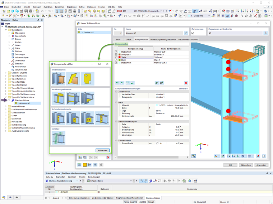Click the view in X direction icon
The height and width of the screenshot is (204, 273).
click(238, 11)
